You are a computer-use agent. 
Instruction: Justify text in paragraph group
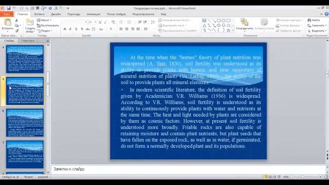coord(138,29)
